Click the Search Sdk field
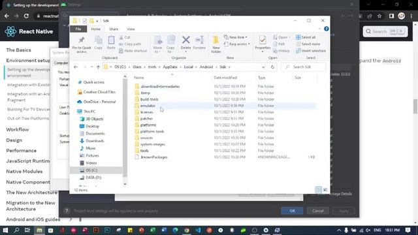Screen dimensions: 418x235 coord(303,67)
